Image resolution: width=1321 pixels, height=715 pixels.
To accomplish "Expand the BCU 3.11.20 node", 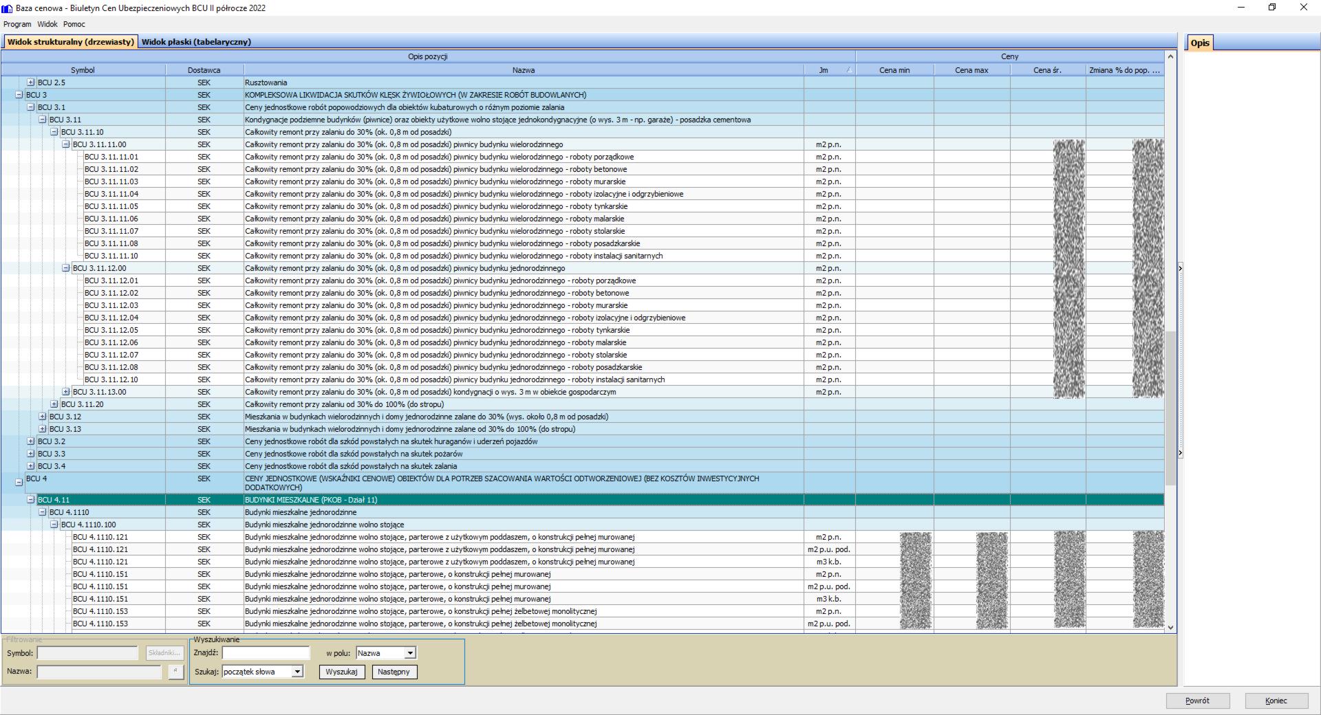I will (54, 404).
